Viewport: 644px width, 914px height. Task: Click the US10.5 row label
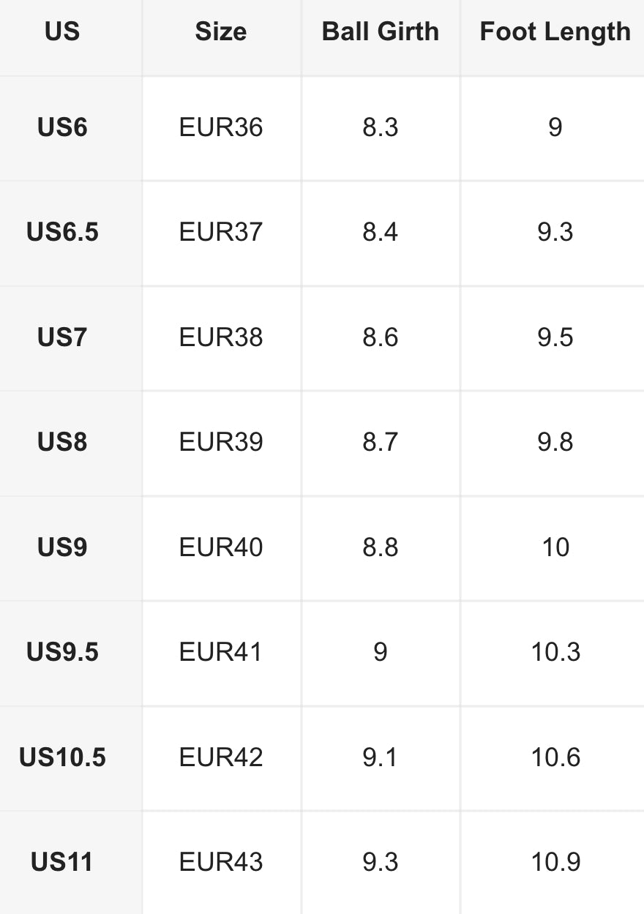click(62, 757)
